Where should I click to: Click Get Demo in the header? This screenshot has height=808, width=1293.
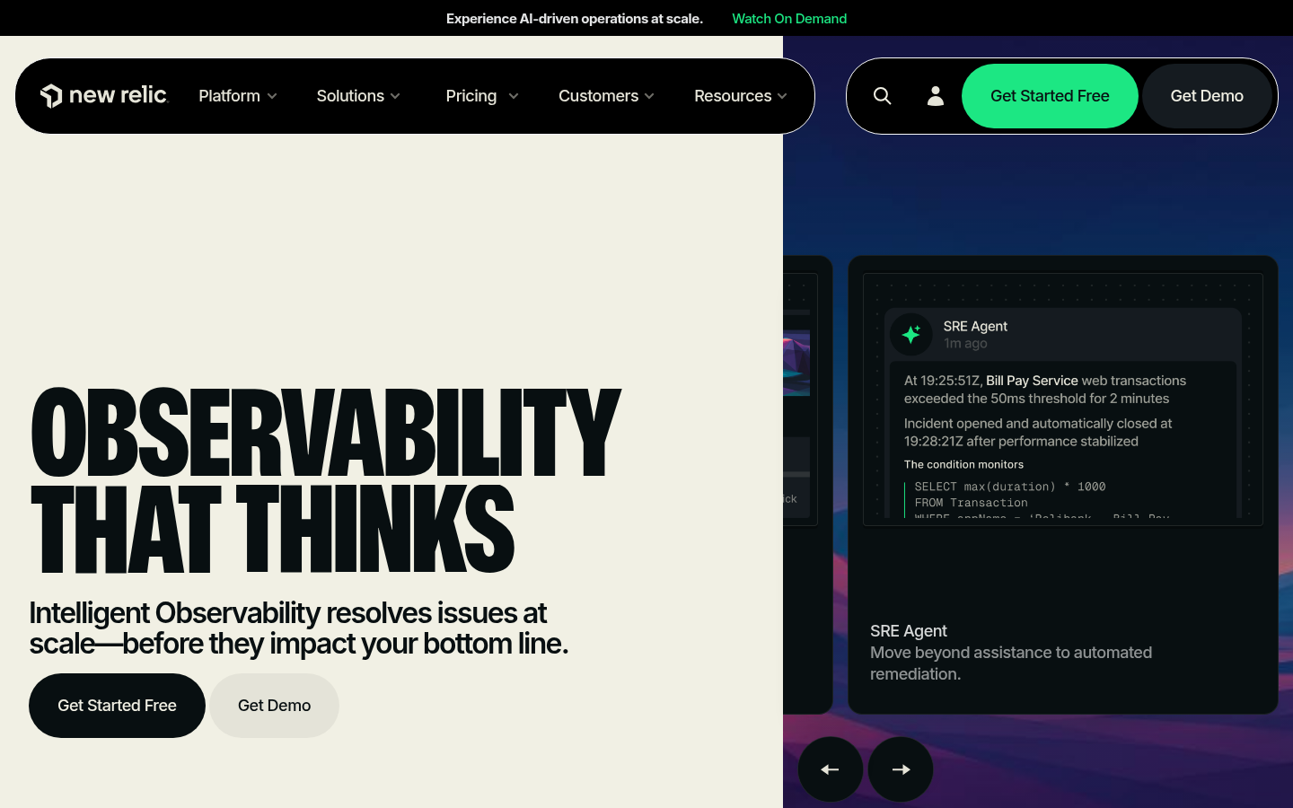[1207, 96]
